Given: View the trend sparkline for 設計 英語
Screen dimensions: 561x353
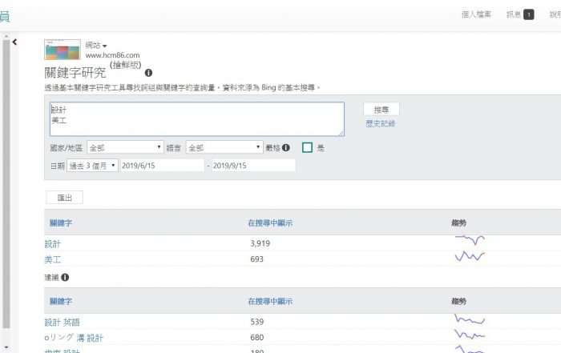Looking at the screenshot, I should click(x=470, y=319).
